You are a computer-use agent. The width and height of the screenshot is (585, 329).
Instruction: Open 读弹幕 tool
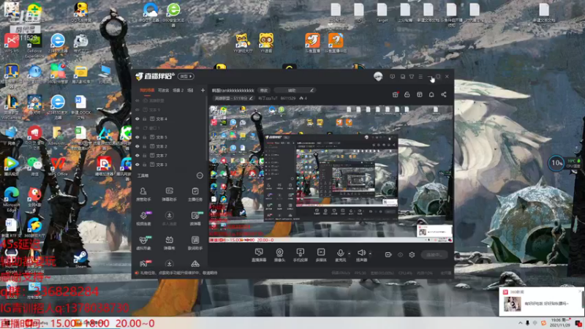pyautogui.click(x=195, y=219)
